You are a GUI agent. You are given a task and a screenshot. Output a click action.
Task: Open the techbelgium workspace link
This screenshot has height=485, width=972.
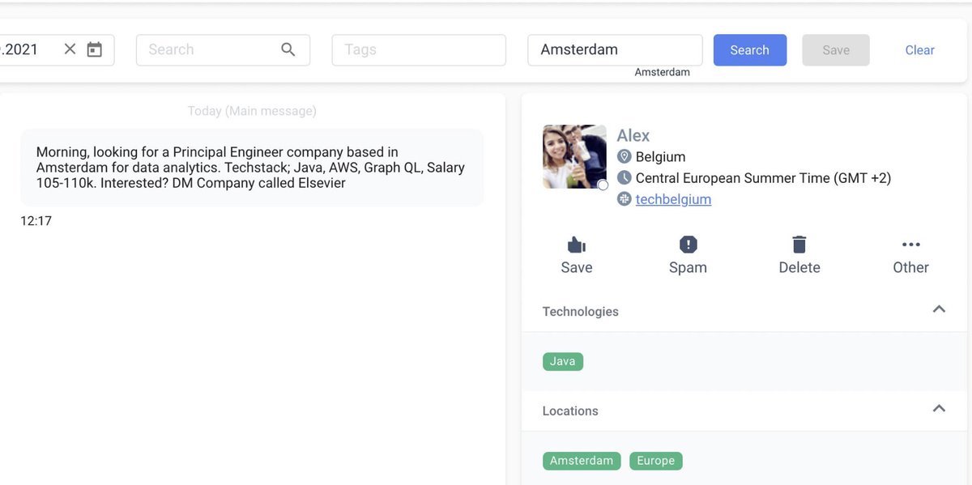pos(673,199)
